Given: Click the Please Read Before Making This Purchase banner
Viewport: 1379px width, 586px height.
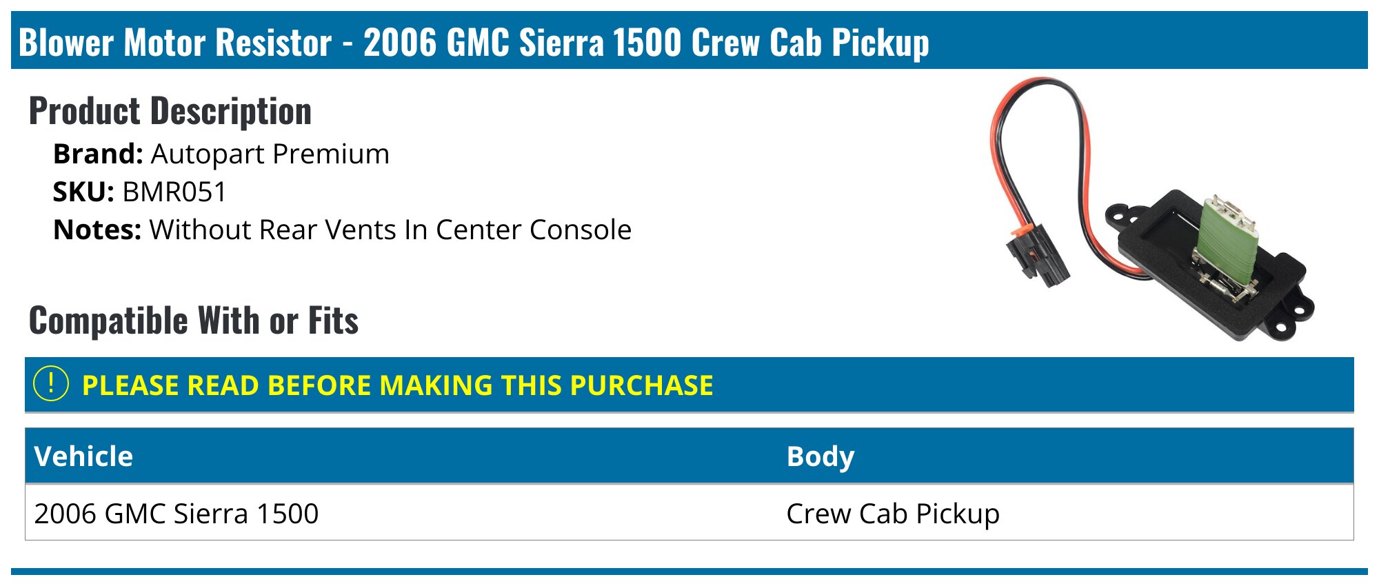Looking at the screenshot, I should [397, 385].
